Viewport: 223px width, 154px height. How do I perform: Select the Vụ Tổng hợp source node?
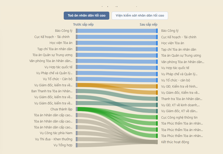77,145
